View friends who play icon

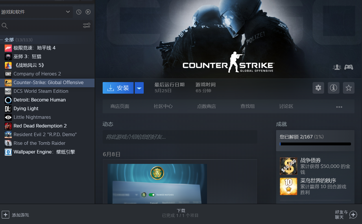(x=337, y=67)
